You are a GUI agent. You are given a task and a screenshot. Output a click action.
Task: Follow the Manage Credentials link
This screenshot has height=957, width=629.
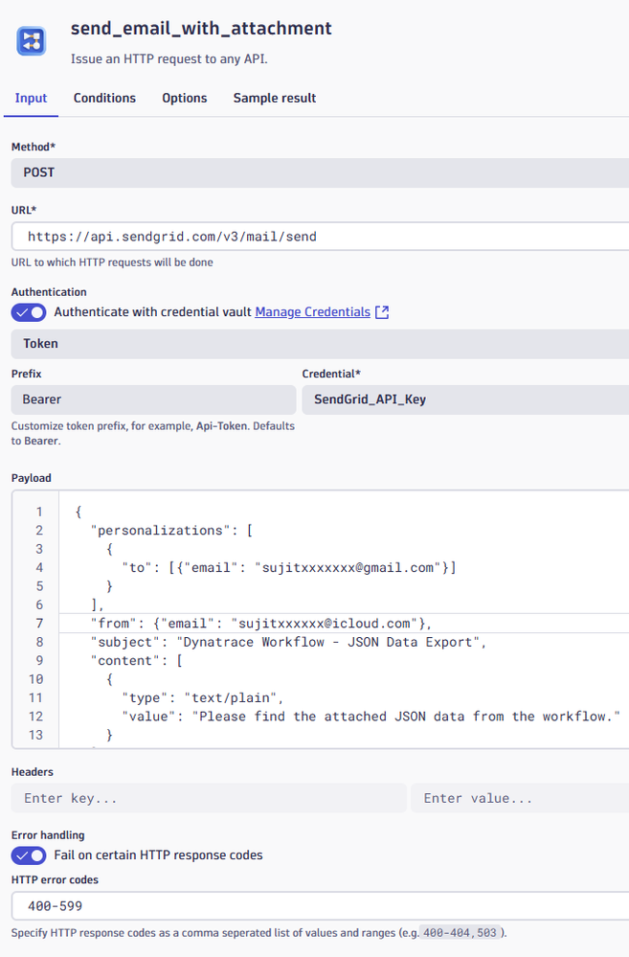(x=312, y=312)
